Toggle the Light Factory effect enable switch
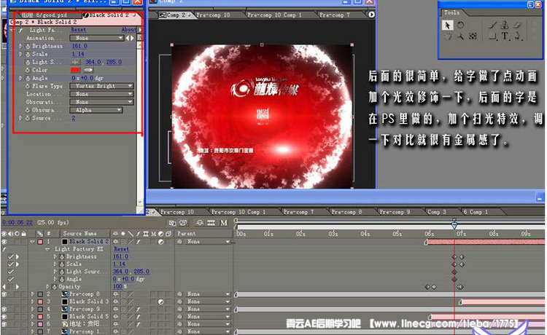 [x=4, y=249]
